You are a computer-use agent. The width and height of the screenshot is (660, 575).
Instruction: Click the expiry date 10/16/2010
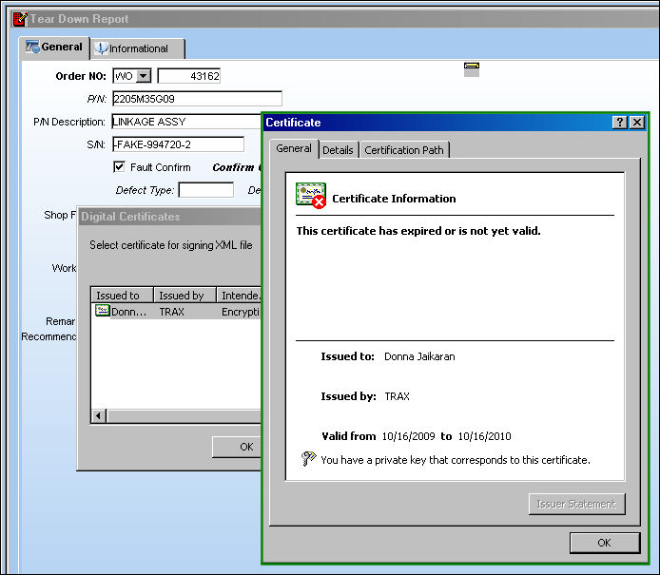point(484,436)
